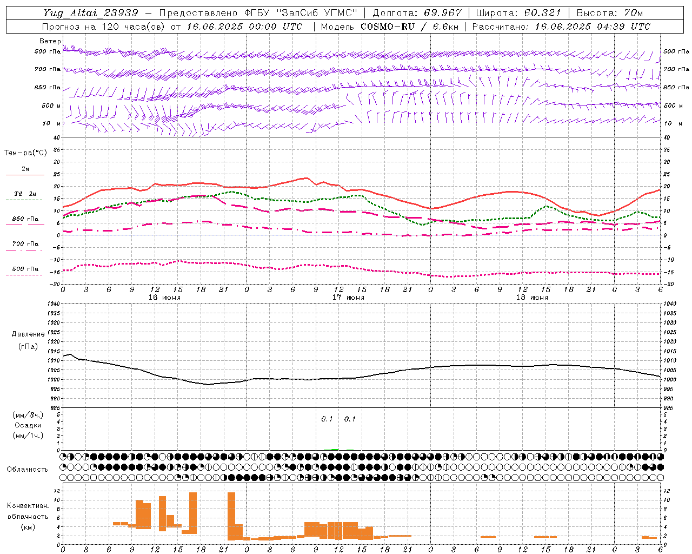Click the Модель COSMO-RU / 6.6км label
The height and width of the screenshot is (554, 692).
(x=389, y=27)
